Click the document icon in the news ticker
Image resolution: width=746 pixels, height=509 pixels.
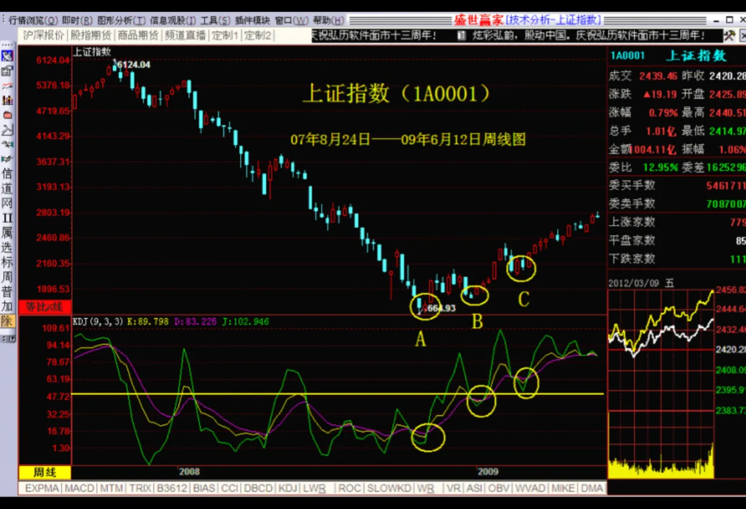[x=461, y=36]
